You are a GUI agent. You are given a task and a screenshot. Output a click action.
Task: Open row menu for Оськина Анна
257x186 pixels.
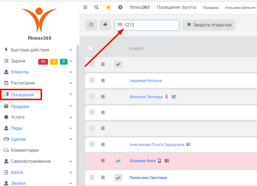103,161
